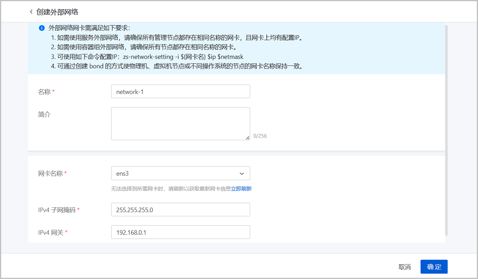
Task: Click the IPv4 网关 label
Action: coord(51,232)
